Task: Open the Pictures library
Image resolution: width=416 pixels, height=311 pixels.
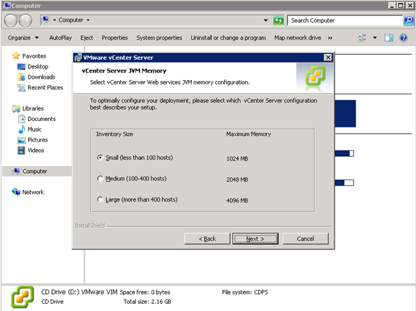Action: point(38,140)
